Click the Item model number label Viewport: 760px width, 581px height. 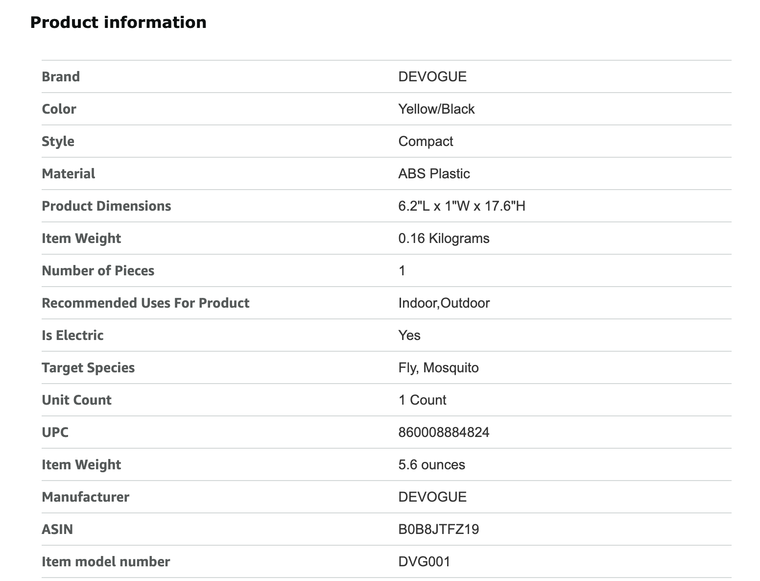[x=106, y=561]
